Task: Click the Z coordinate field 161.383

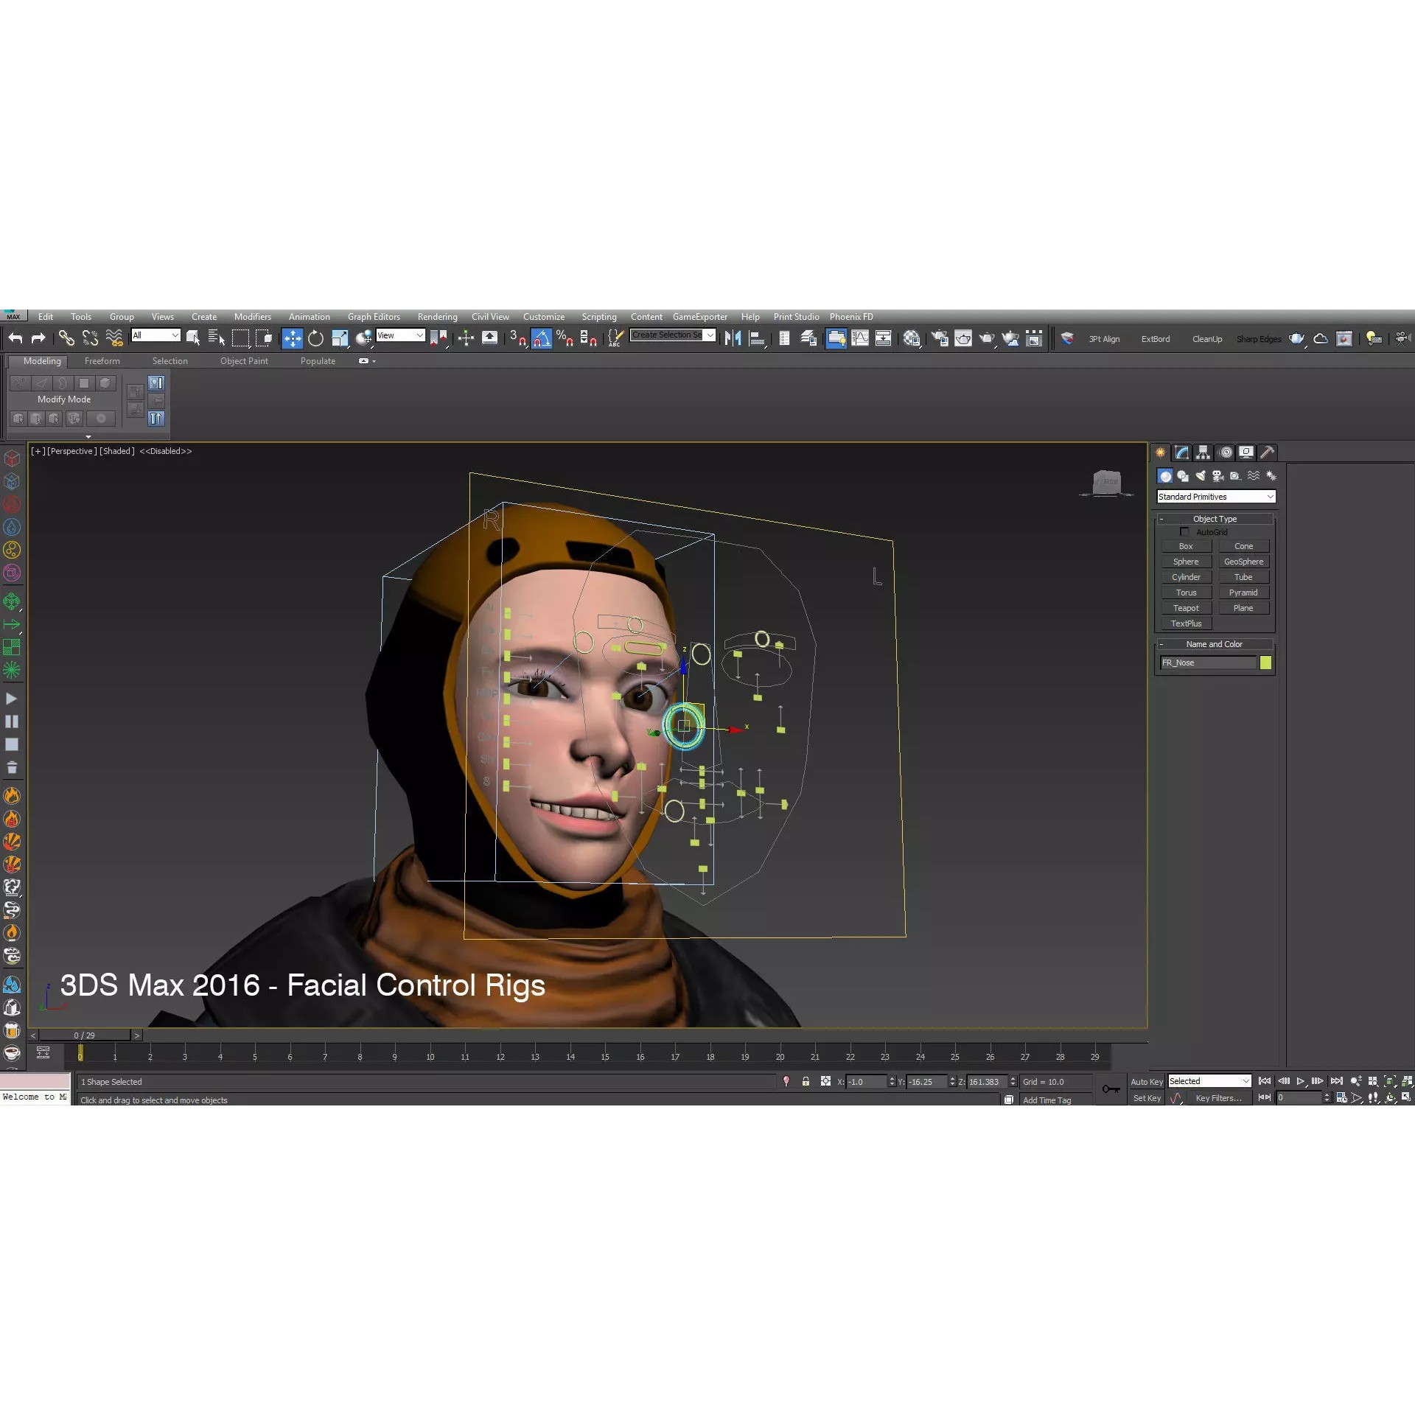Action: click(x=986, y=1082)
